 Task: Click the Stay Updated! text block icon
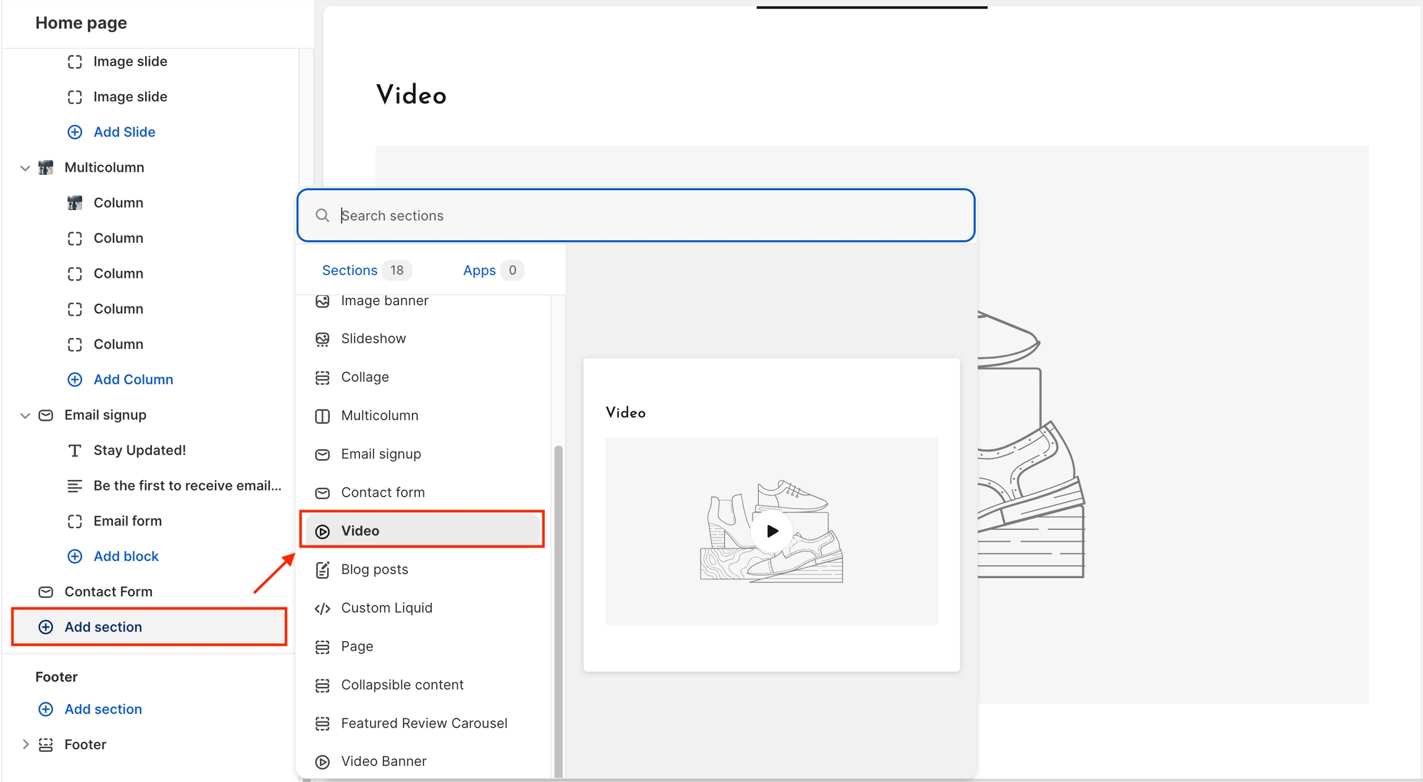pyautogui.click(x=75, y=451)
